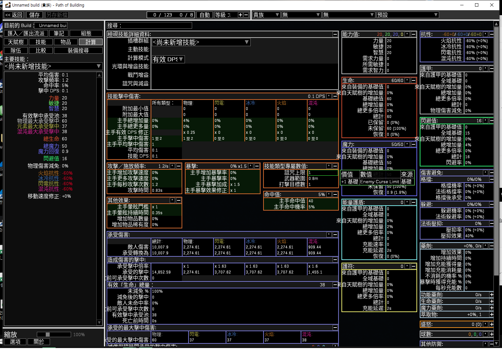Collapse the 魔力 section
Screen dimensions: 502x349
(x=413, y=144)
